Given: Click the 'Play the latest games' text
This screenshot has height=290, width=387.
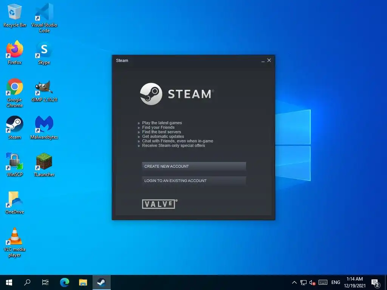Looking at the screenshot, I should 162,123.
